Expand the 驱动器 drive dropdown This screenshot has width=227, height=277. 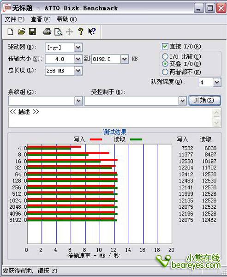(78, 48)
